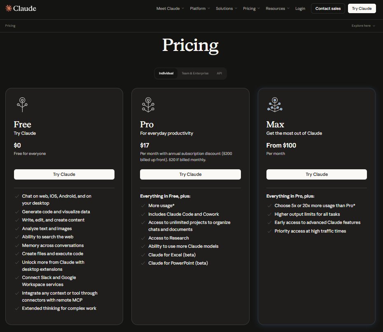Click checkmark beside 'Higher output limits for all tasks'
This screenshot has height=332, width=383.
tap(269, 214)
